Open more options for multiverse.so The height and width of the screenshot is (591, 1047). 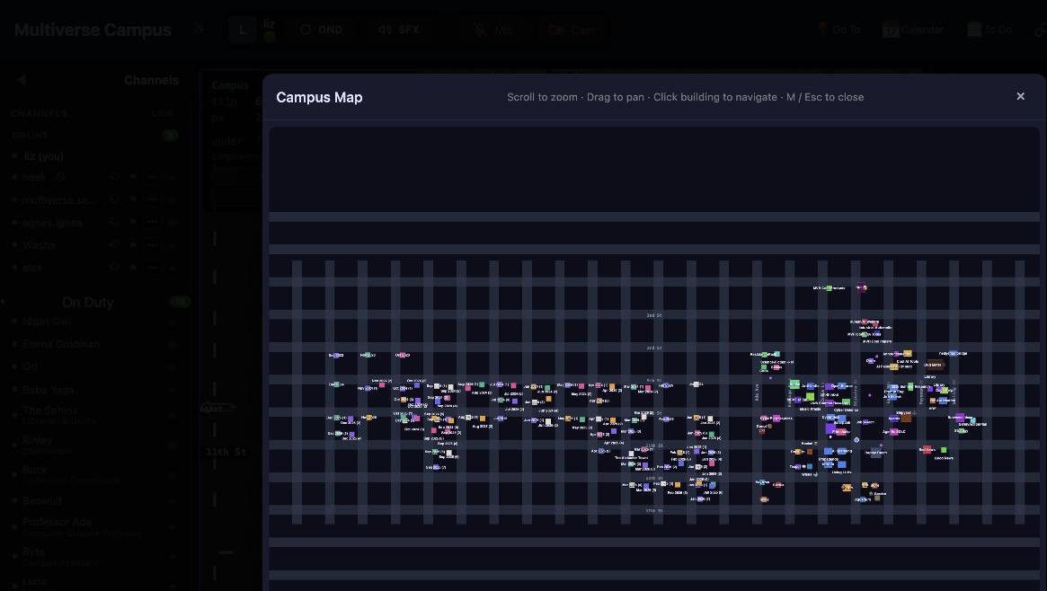[152, 199]
